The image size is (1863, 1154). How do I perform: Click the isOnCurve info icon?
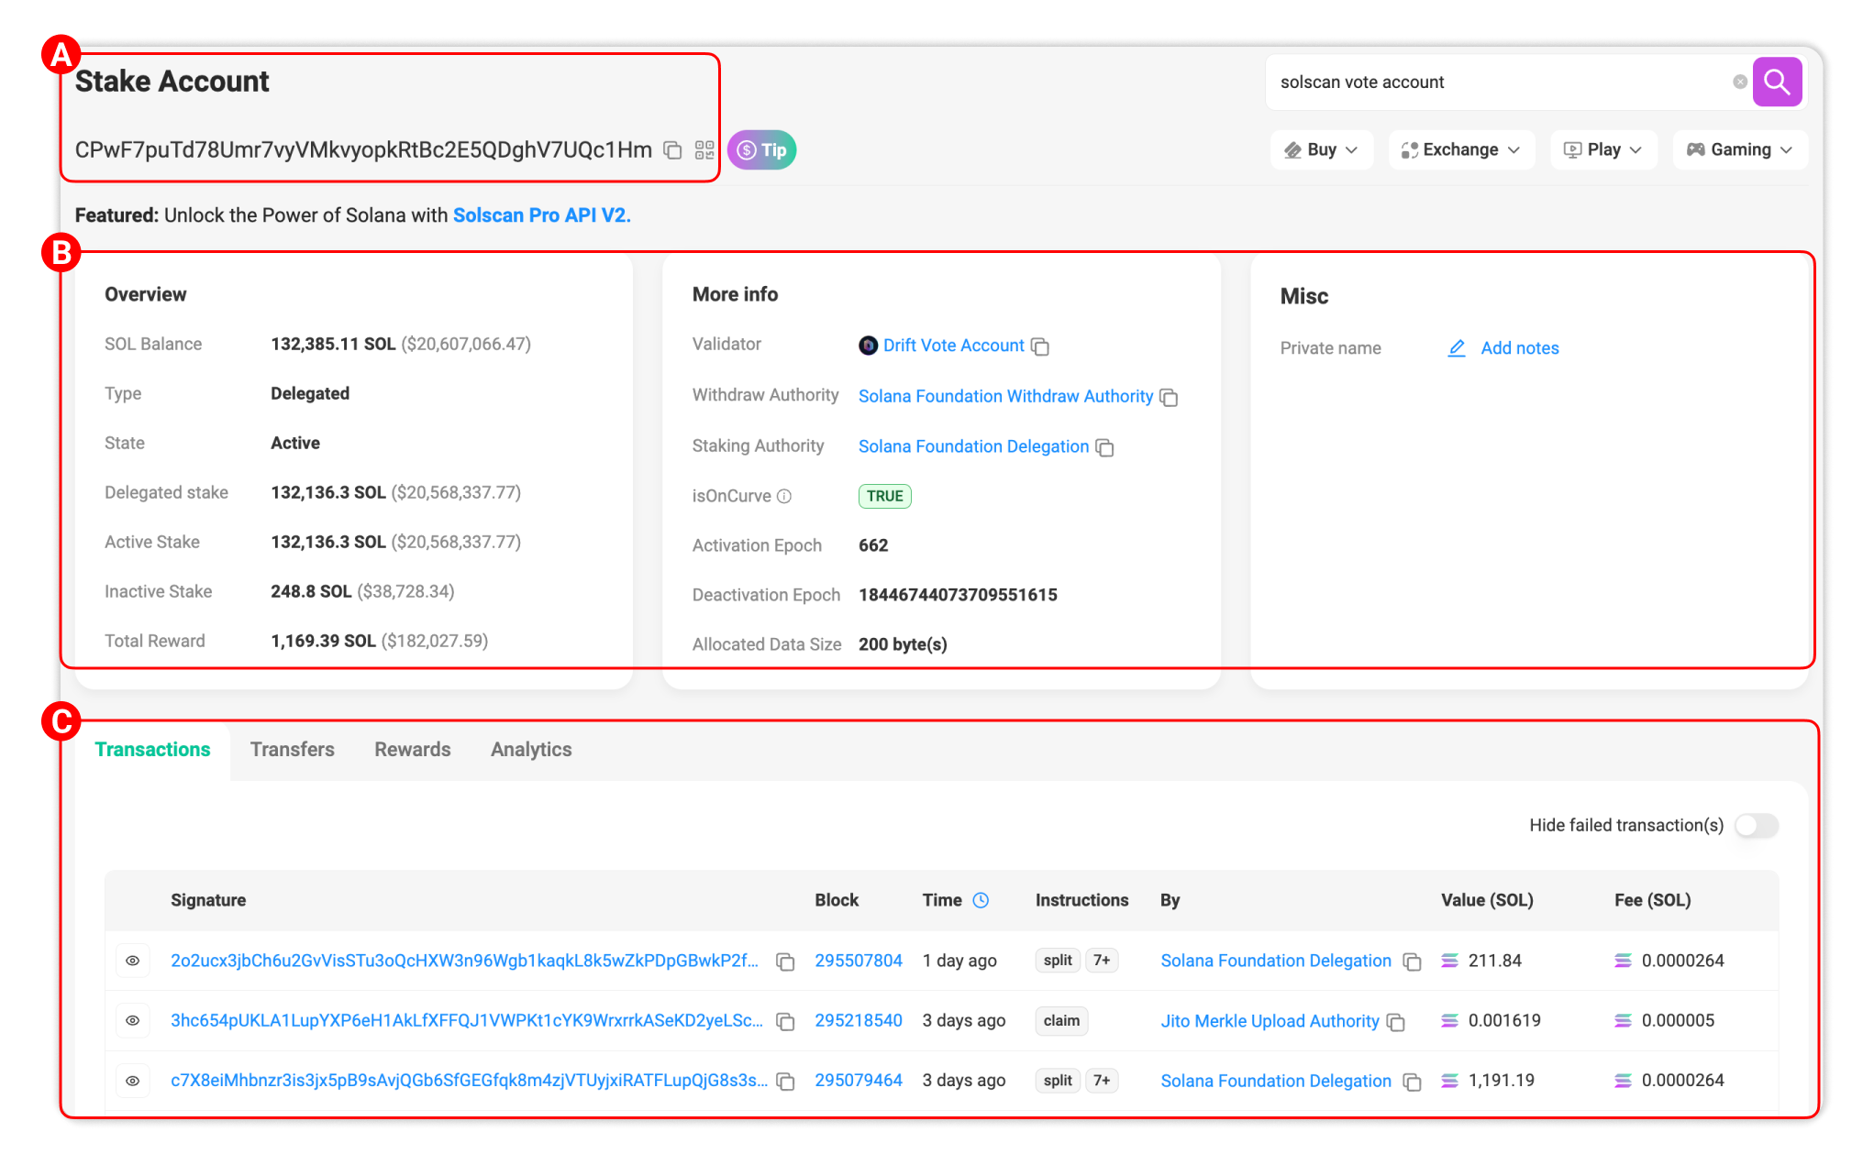(784, 496)
